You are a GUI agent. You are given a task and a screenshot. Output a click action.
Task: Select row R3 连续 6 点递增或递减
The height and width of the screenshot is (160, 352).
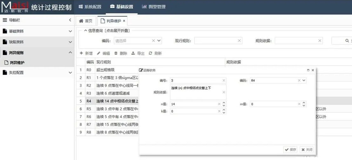[108, 93]
